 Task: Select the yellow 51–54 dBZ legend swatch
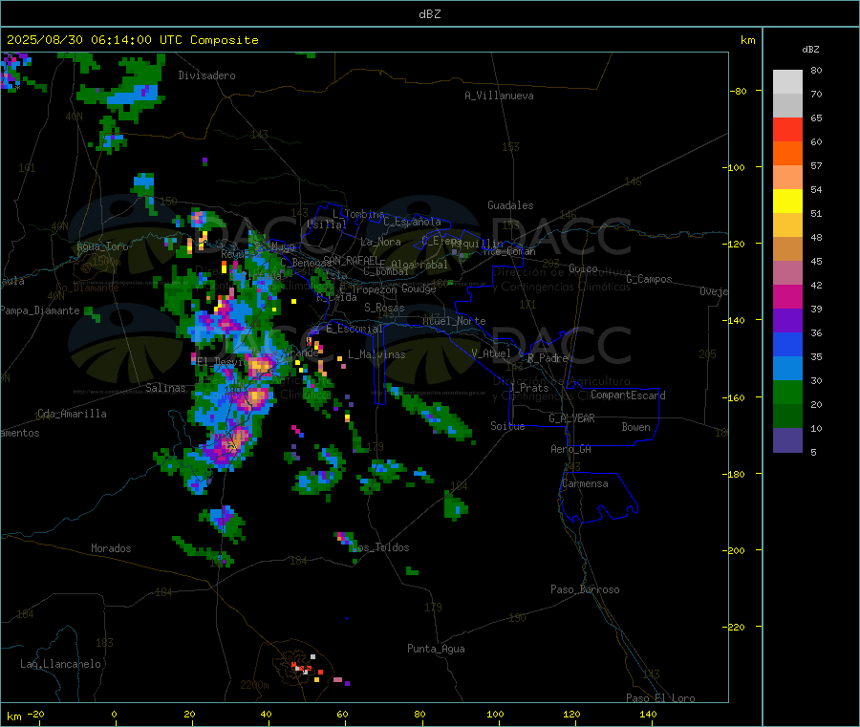(787, 202)
